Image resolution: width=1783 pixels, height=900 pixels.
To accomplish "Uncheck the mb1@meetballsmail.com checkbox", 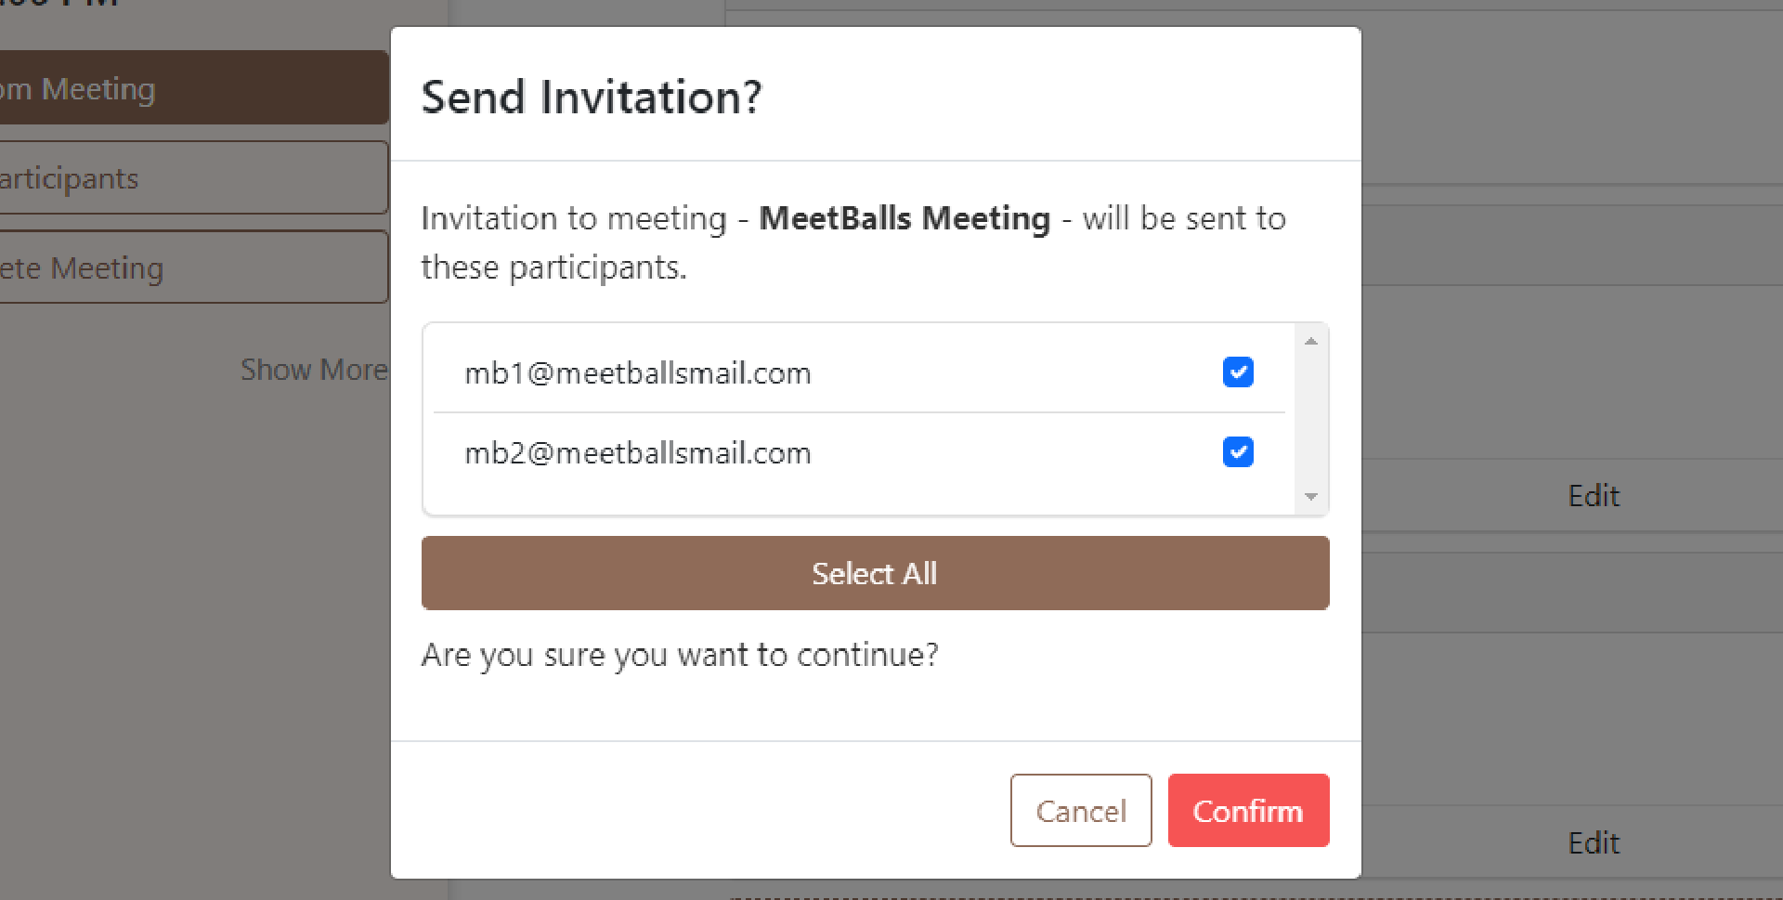I will point(1238,372).
